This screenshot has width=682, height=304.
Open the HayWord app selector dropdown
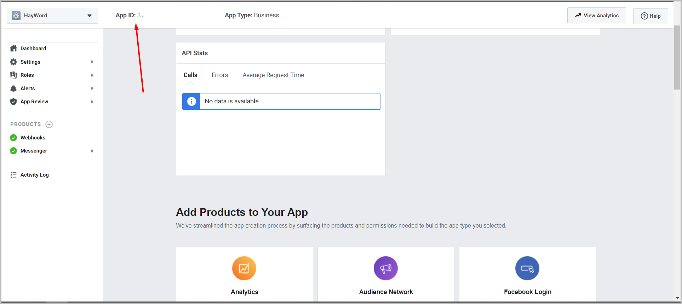(52, 16)
